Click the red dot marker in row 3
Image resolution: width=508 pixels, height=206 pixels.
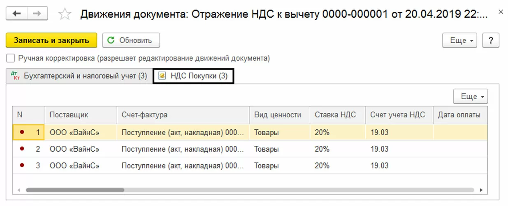[22, 165]
